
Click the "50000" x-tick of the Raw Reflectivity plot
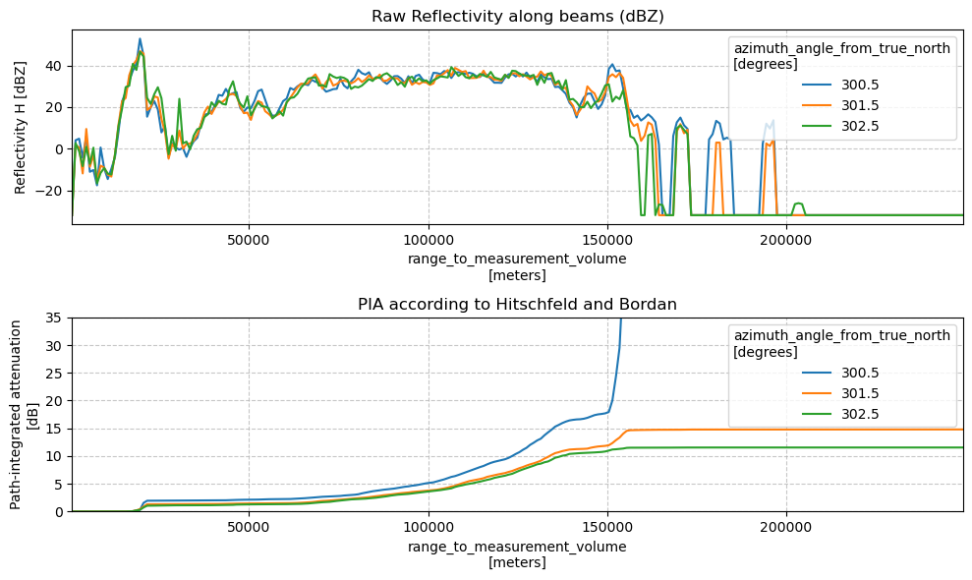(249, 240)
